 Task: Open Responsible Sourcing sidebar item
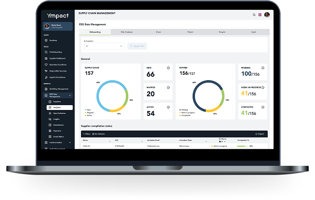pos(59,71)
